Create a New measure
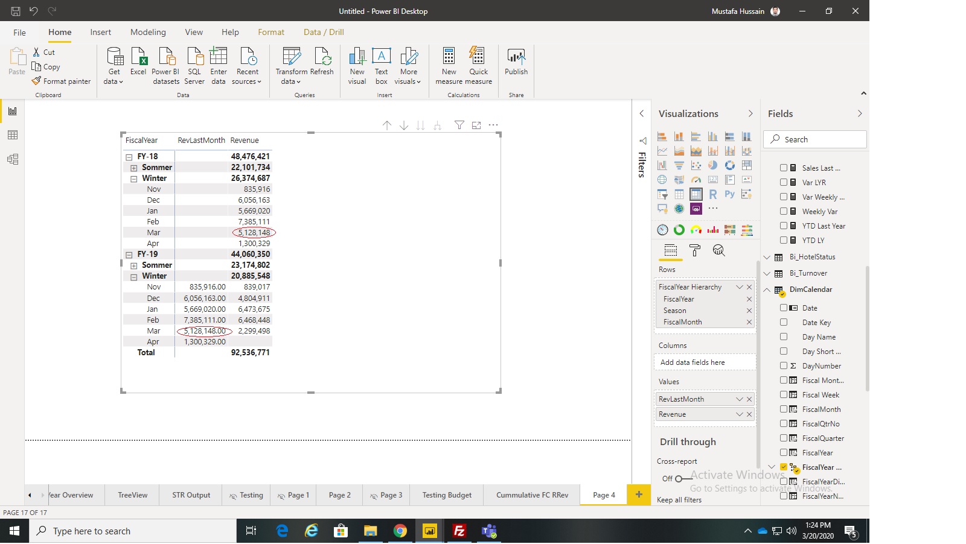 [x=449, y=66]
